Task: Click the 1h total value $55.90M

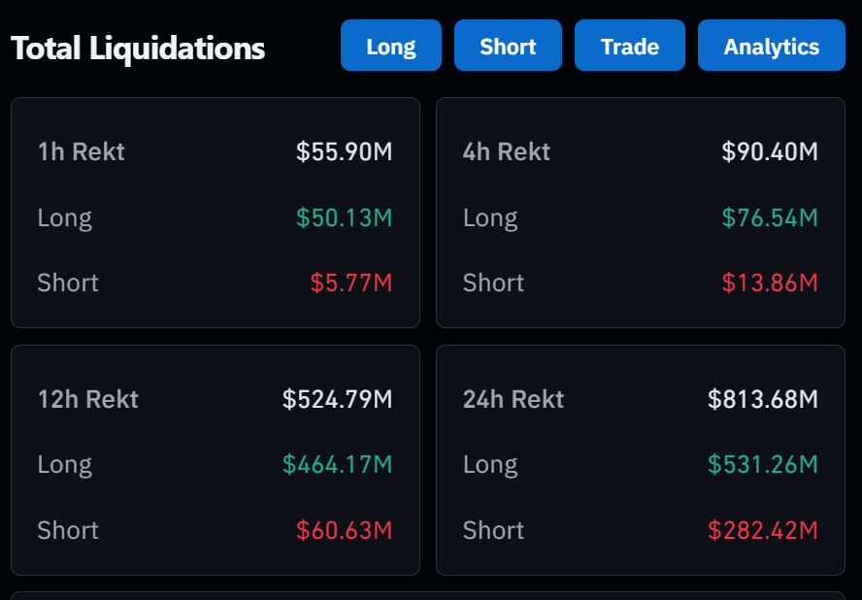Action: 344,151
